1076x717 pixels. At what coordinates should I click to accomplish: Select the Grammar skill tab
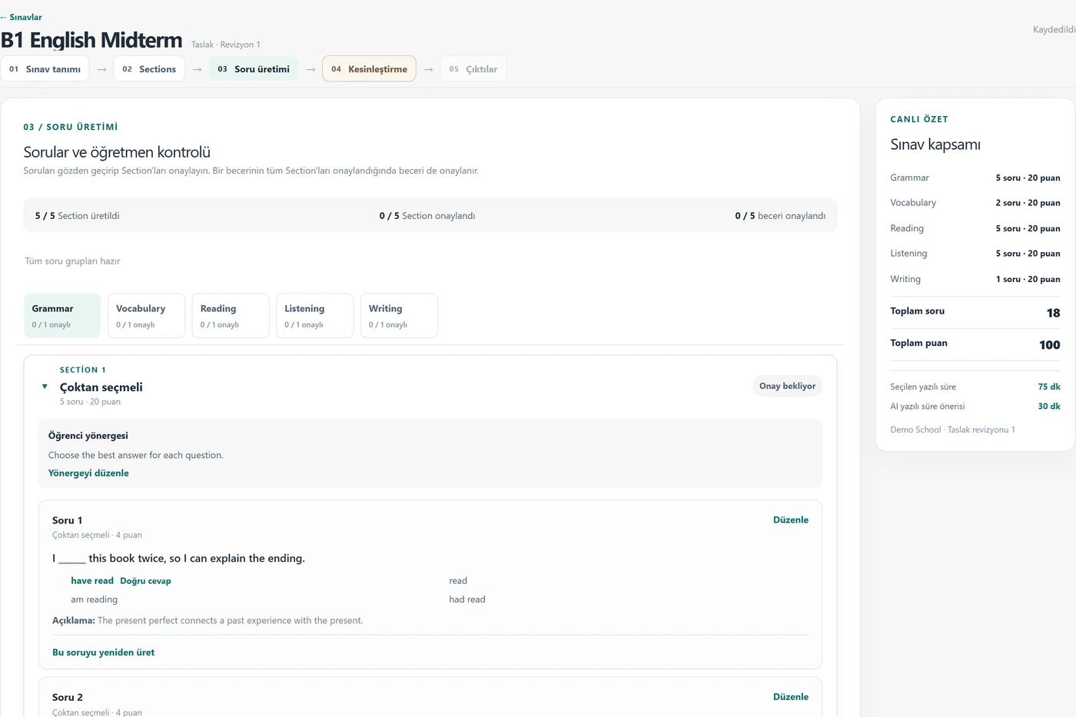click(62, 315)
